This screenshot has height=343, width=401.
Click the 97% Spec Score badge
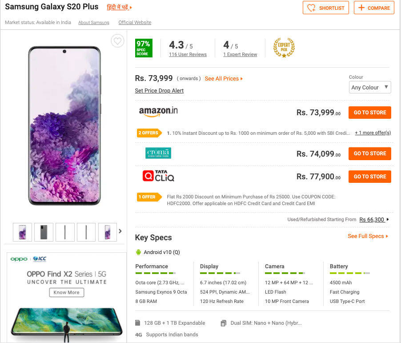[144, 48]
